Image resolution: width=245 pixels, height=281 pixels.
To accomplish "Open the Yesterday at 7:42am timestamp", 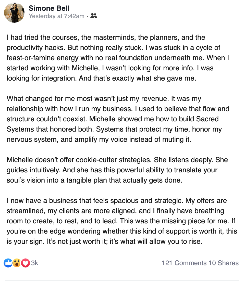I will pyautogui.click(x=56, y=16).
